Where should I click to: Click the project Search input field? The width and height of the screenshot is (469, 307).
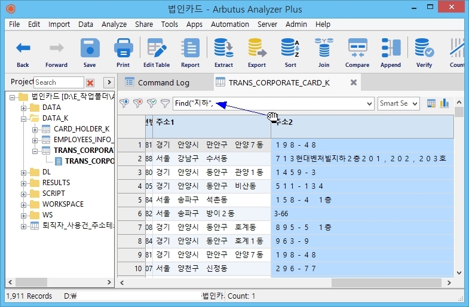(x=59, y=82)
